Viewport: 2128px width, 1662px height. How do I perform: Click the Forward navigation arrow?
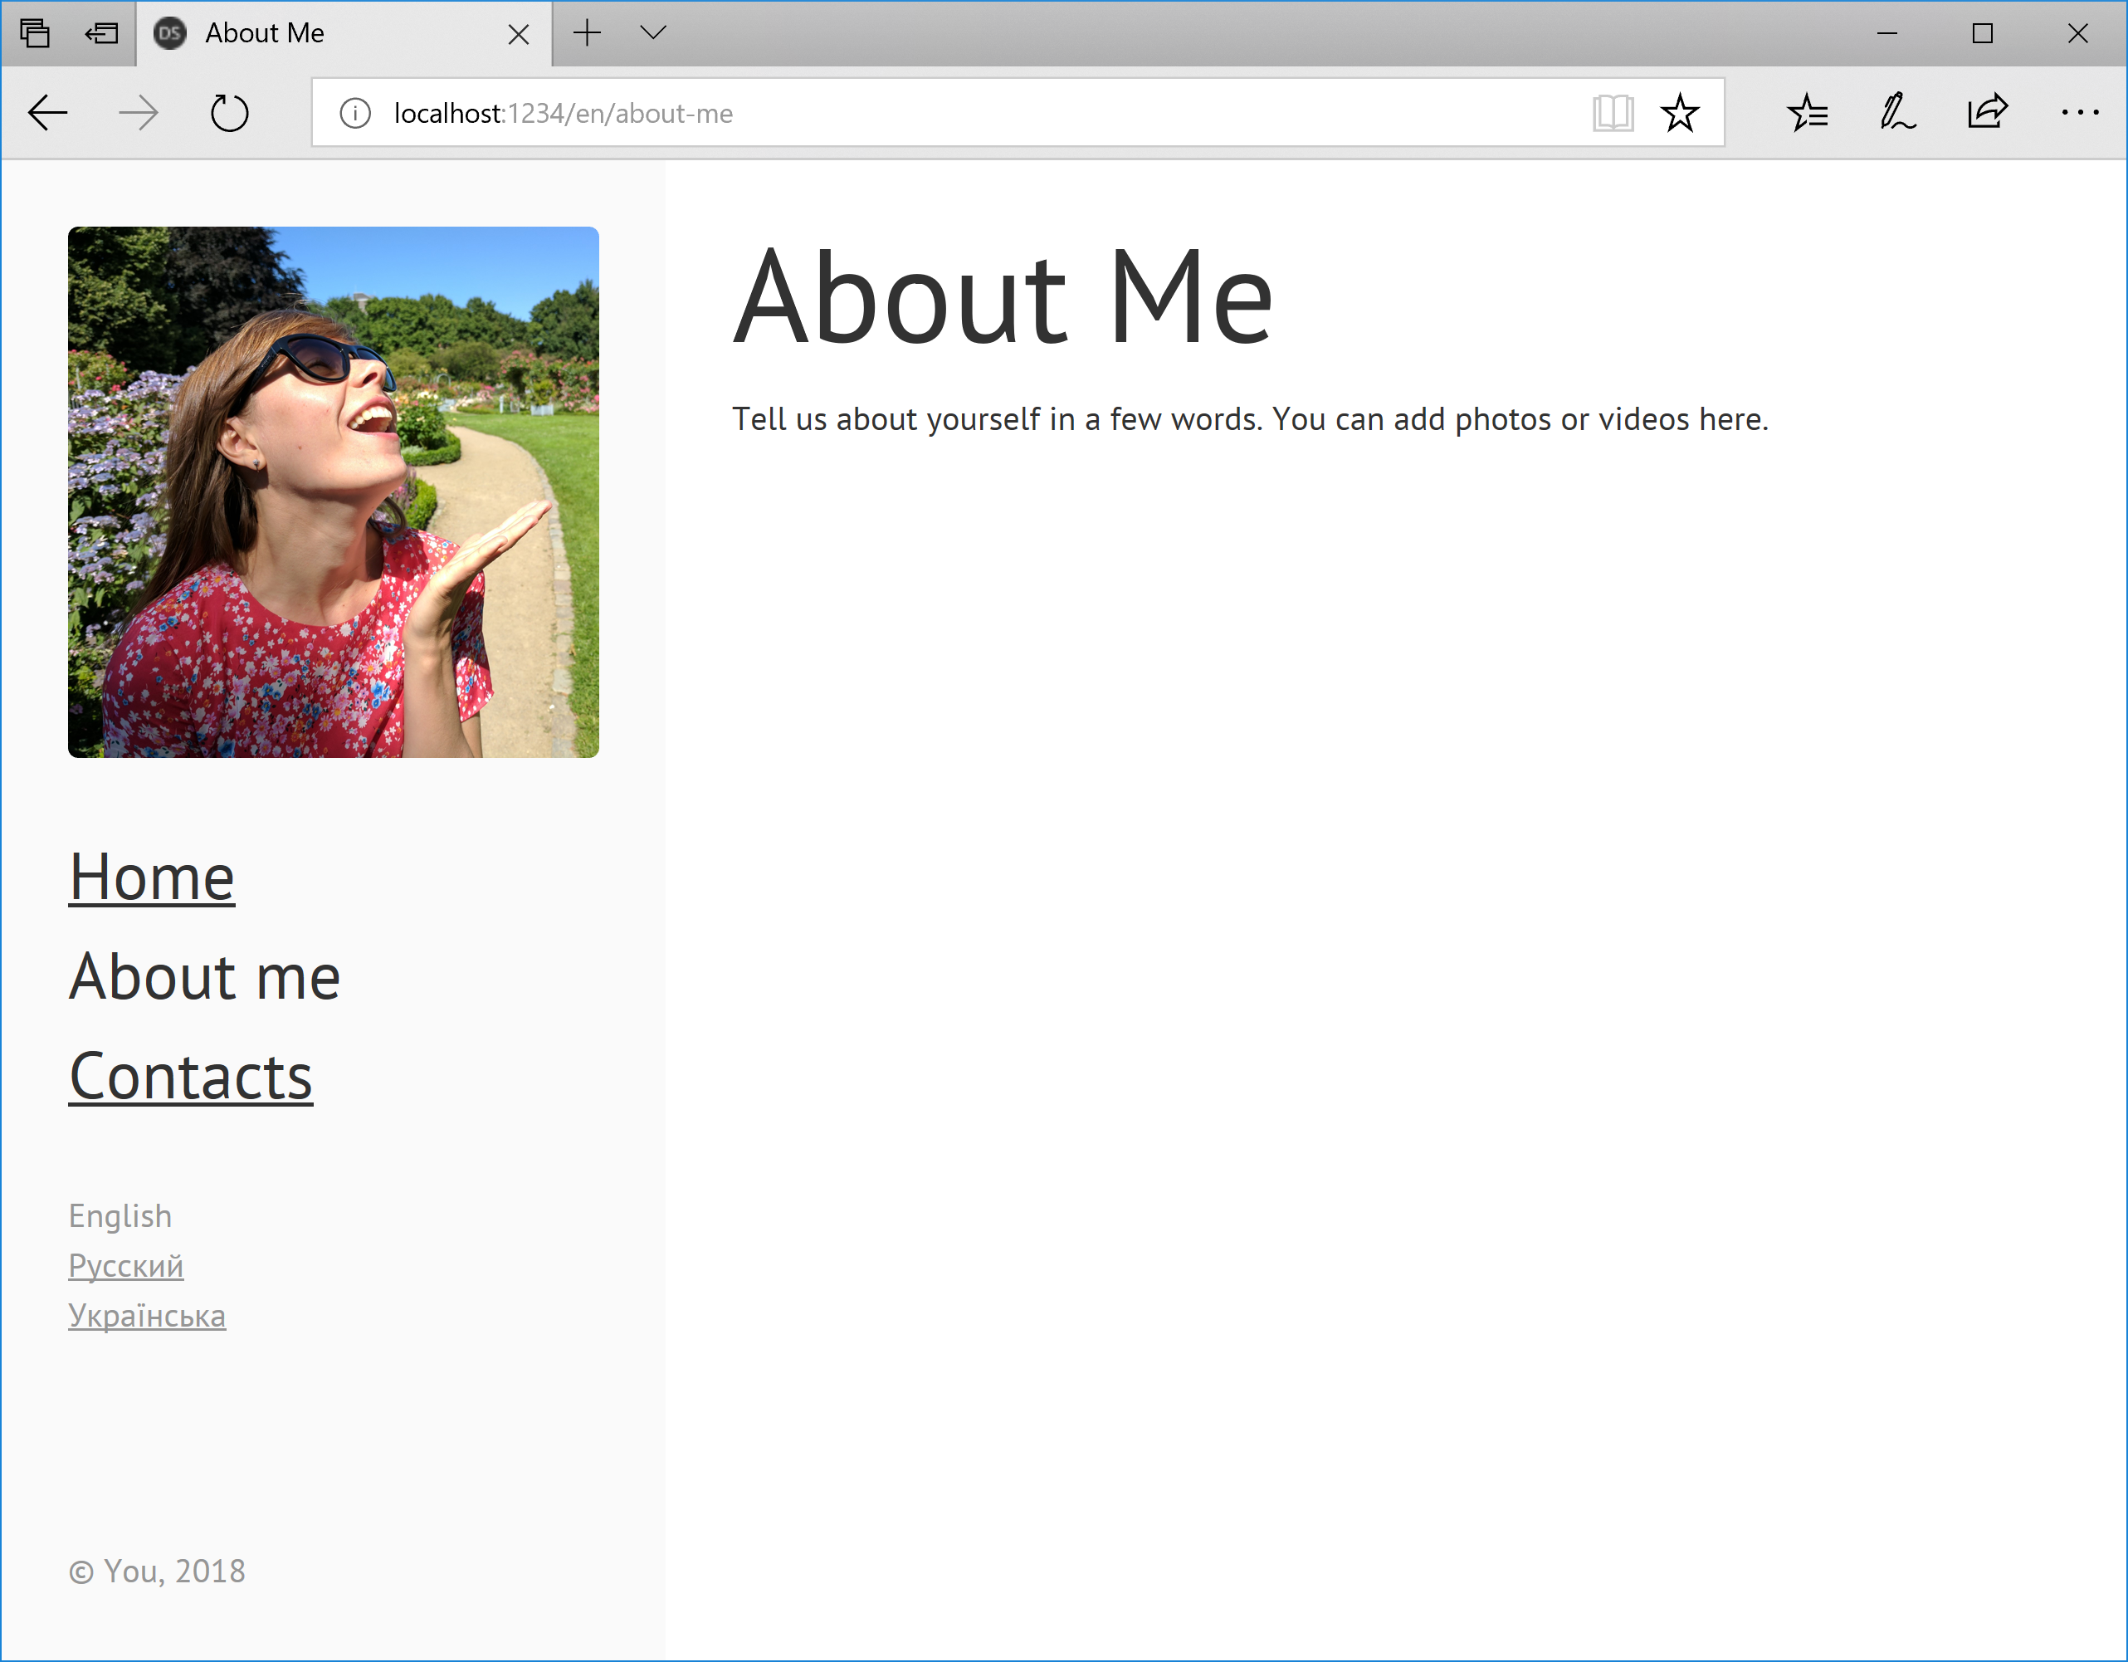(x=138, y=113)
